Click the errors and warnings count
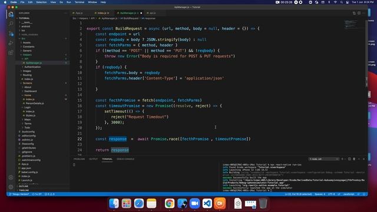Screen dimensions: 377x212 49,194
